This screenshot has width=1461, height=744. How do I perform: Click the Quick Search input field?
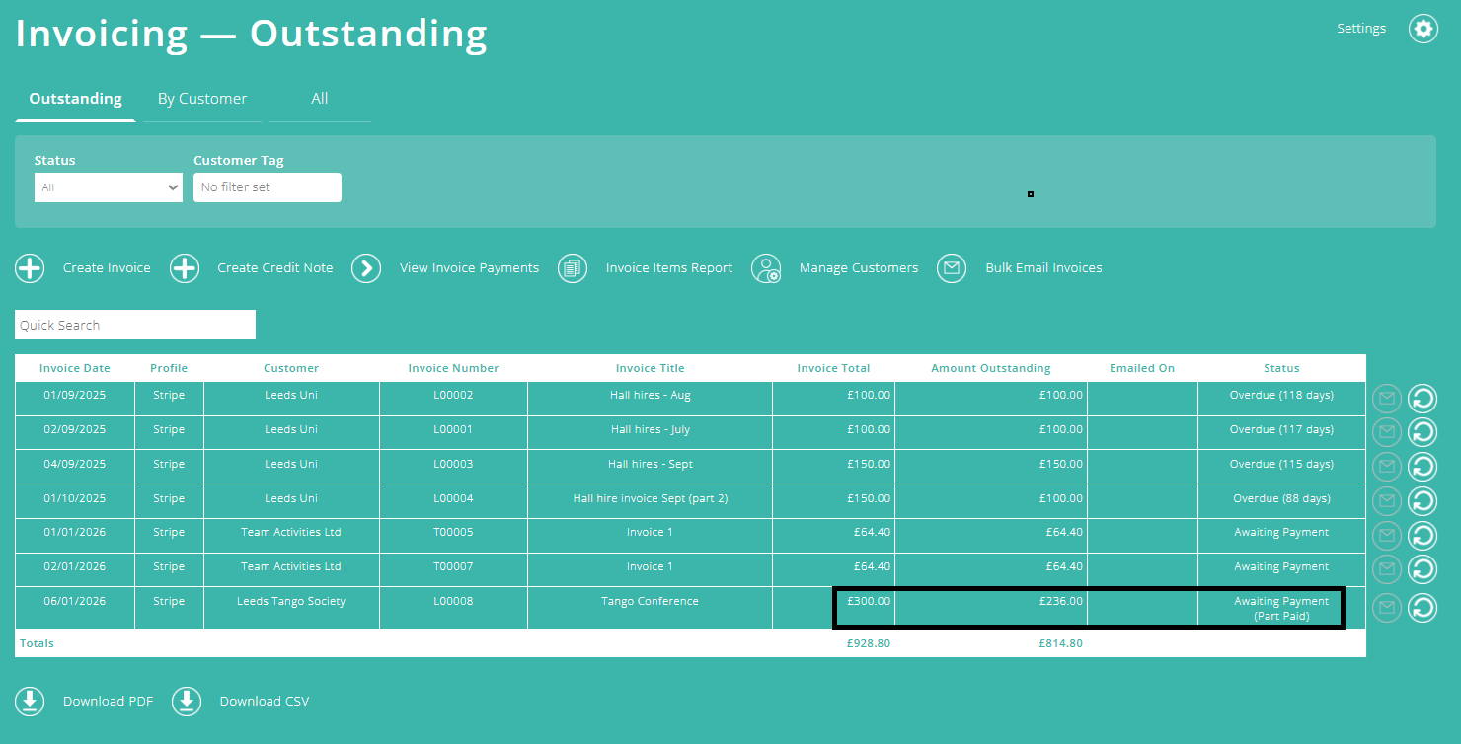click(134, 324)
